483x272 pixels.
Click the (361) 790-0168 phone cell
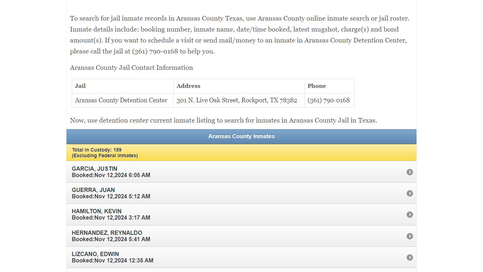[x=330, y=100]
